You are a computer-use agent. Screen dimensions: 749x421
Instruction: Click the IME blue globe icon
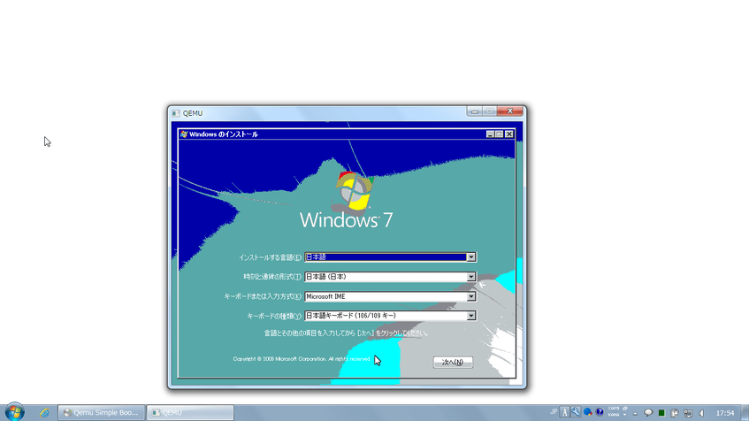(587, 412)
